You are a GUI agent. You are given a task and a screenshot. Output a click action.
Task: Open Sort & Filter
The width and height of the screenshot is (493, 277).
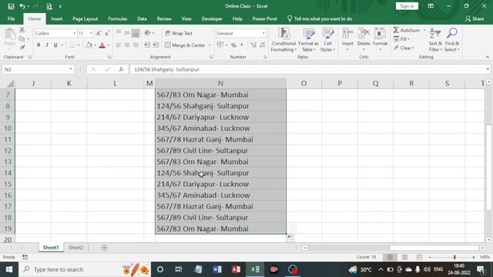tap(435, 40)
